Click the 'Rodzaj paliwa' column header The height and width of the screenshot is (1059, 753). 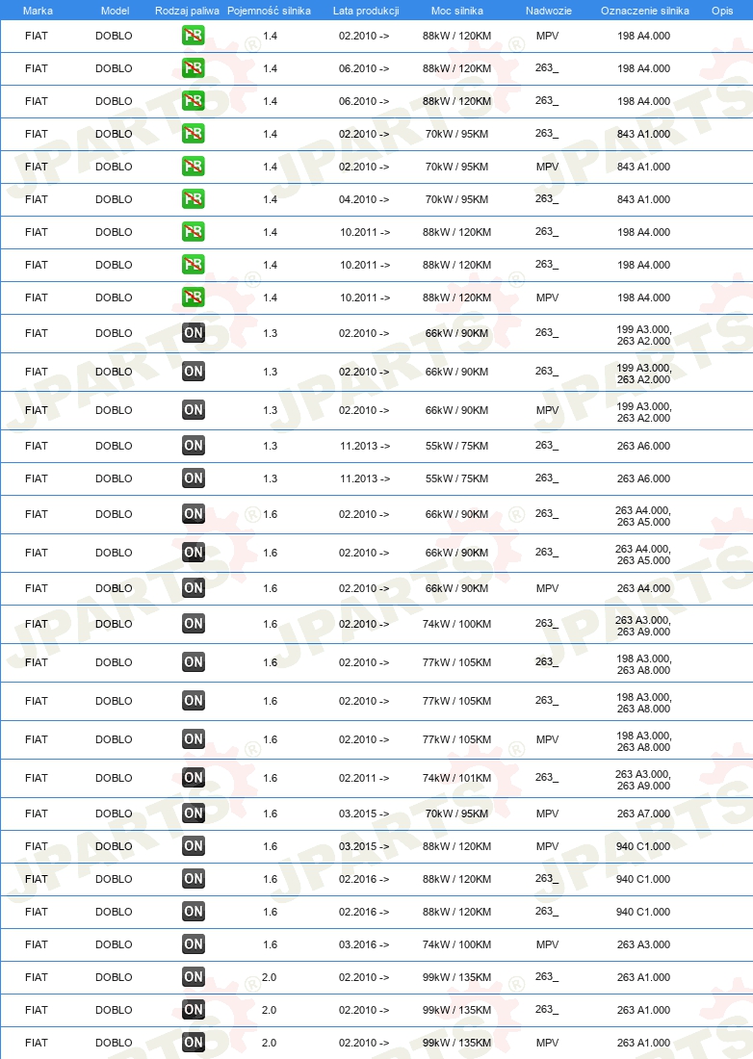187,11
